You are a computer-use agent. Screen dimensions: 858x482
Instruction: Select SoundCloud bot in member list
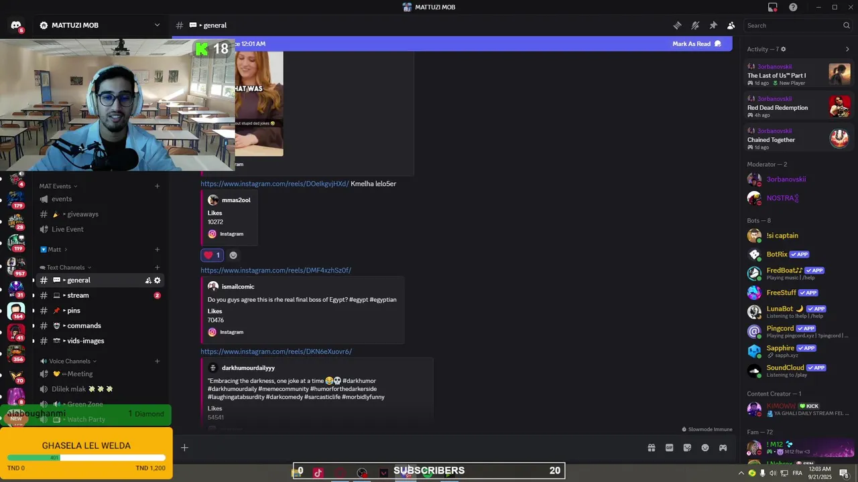[798, 370]
